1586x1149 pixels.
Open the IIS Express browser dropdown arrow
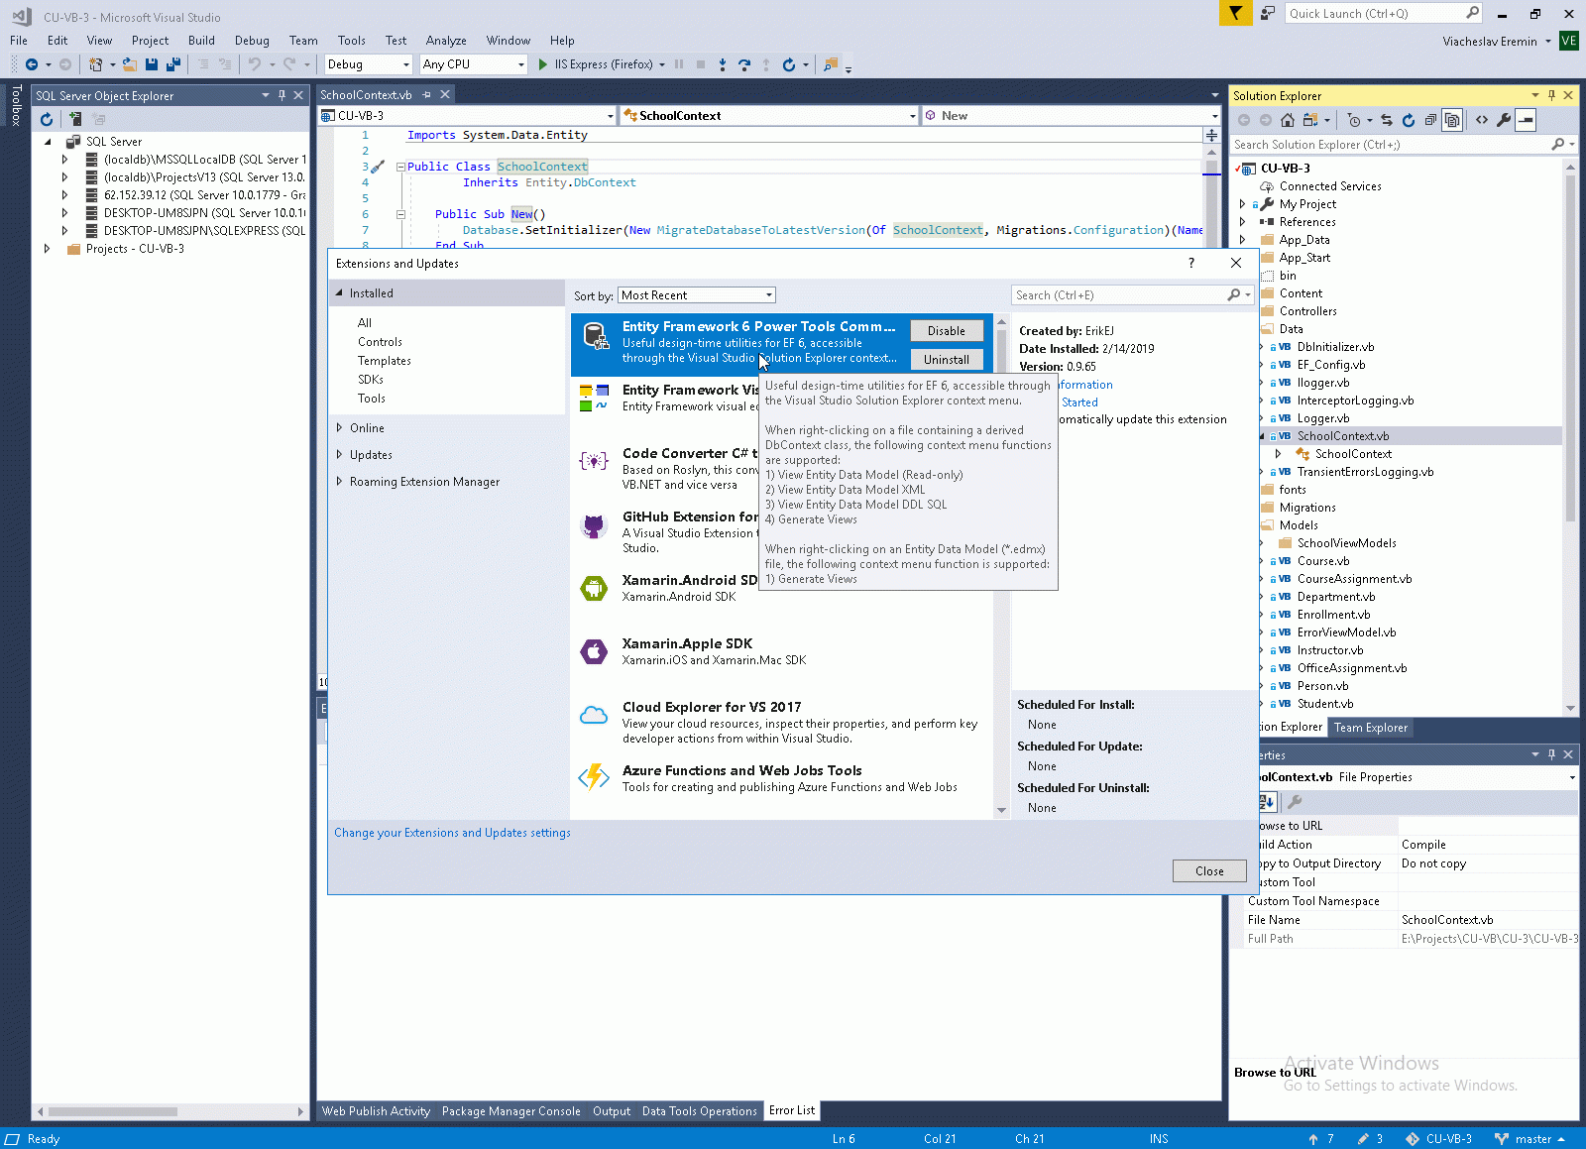pos(662,64)
